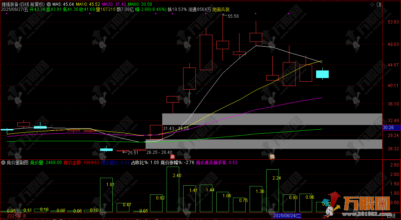Click the diamond icon in the top-right corner
Image resolution: width=401 pixels, height=220 pixels.
click(x=372, y=4)
